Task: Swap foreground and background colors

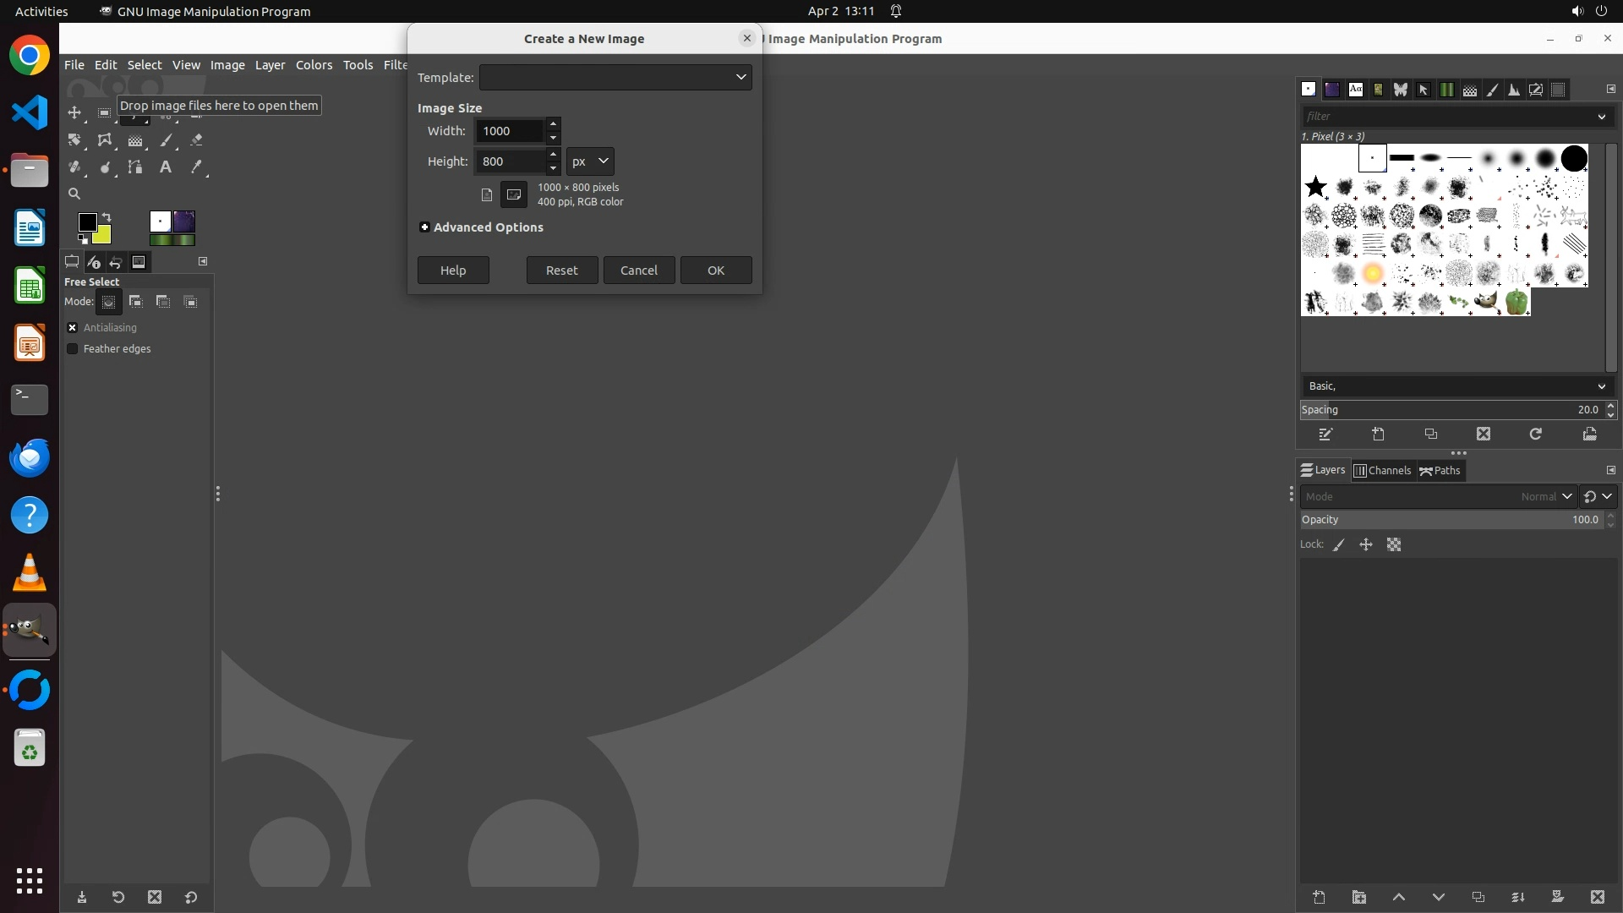Action: tap(107, 217)
